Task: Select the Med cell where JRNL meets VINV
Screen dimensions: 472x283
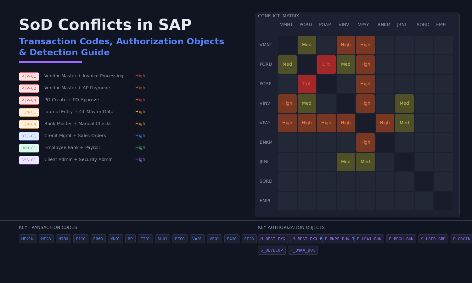Action: pos(346,162)
